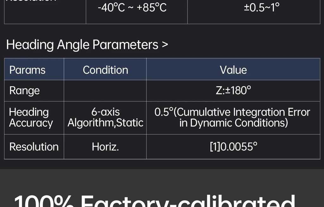Click the 100% Factory-calibrated headline
Image resolution: width=324 pixels, height=207 pixels.
(x=154, y=201)
